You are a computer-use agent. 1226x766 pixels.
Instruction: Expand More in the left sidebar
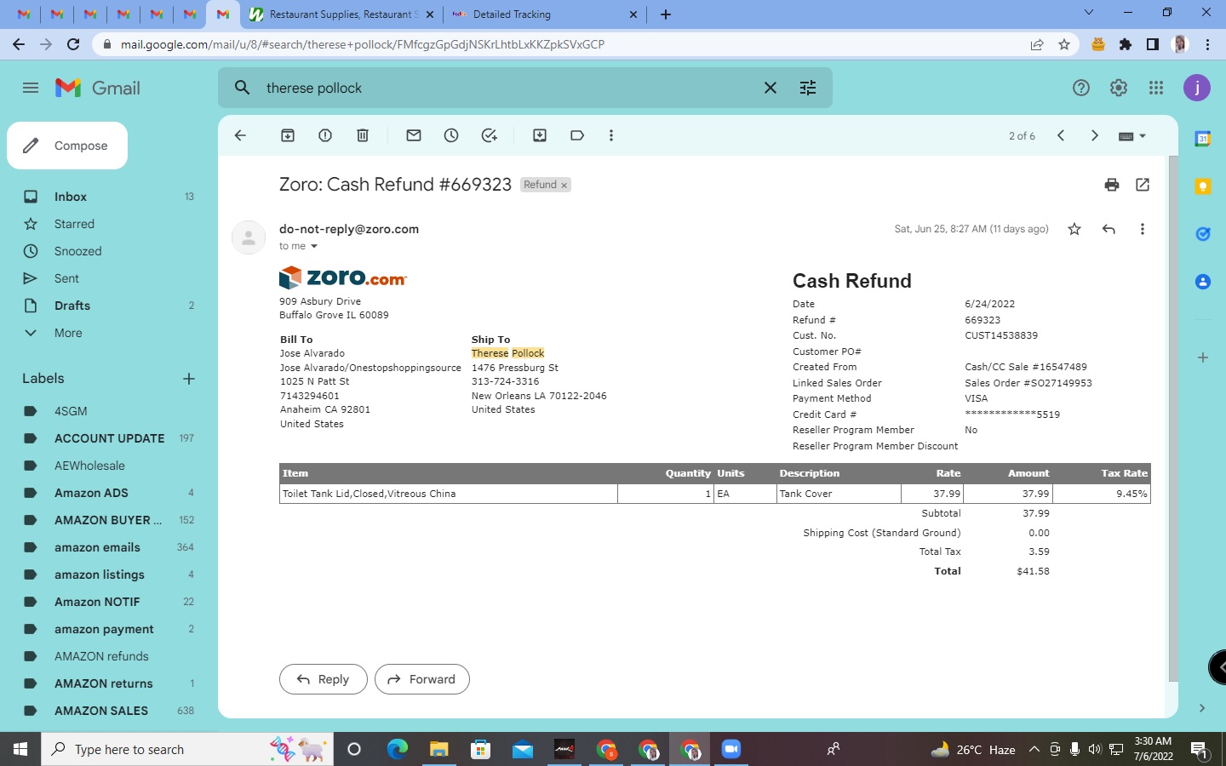pyautogui.click(x=68, y=333)
